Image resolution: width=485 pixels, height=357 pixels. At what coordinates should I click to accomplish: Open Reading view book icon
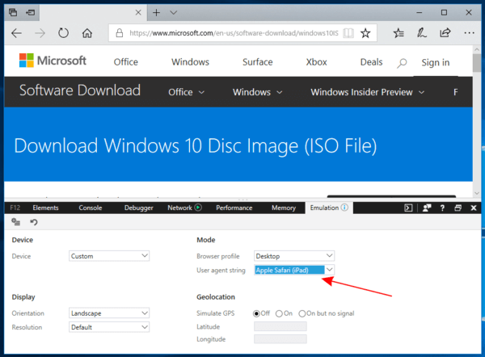pos(348,33)
